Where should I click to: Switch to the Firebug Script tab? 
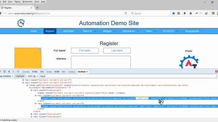click(49, 72)
